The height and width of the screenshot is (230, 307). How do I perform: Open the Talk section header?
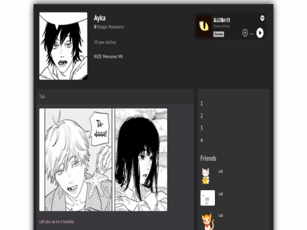115,97
